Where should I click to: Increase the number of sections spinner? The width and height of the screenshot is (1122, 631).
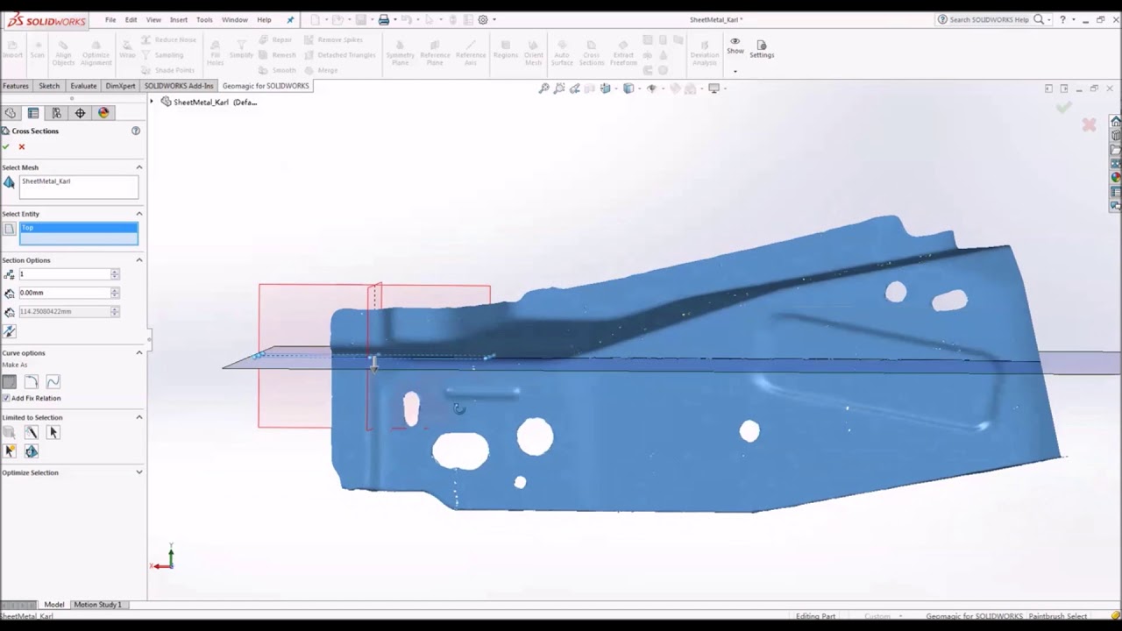115,272
